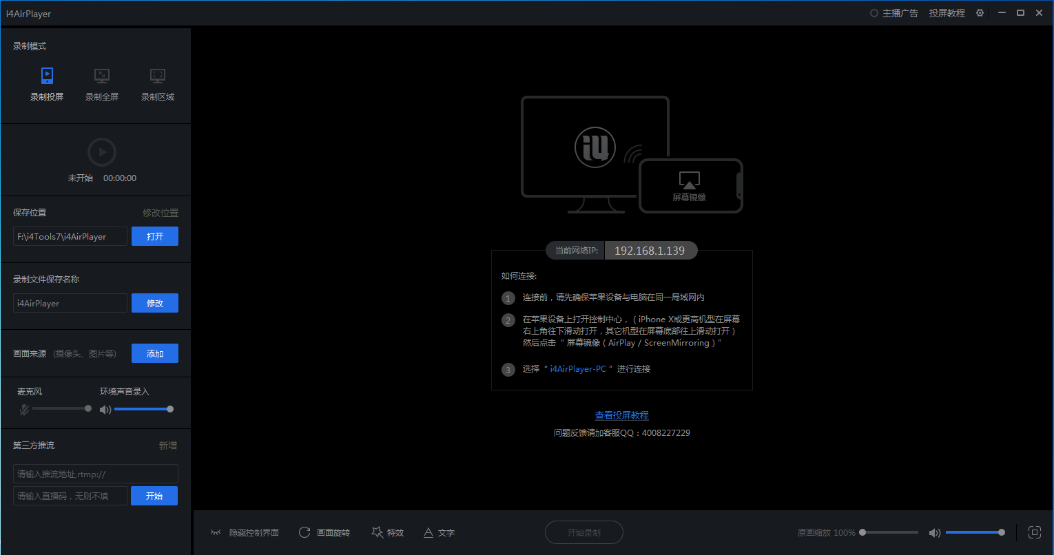1054x555 pixels.
Task: Add a picture source with 添加 button
Action: 155,353
